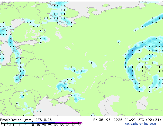Click the 10–15 mm legend color swatch

(x=34, y=123)
